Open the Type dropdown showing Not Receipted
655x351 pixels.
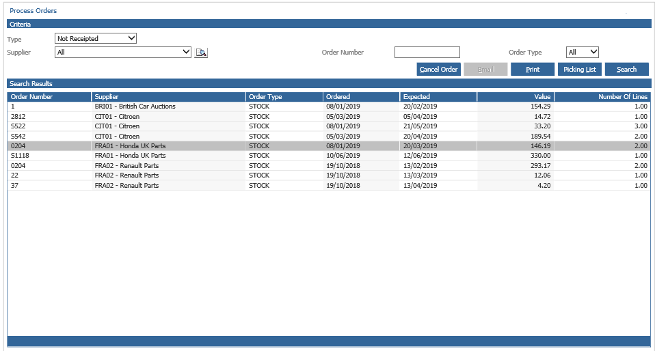click(96, 38)
